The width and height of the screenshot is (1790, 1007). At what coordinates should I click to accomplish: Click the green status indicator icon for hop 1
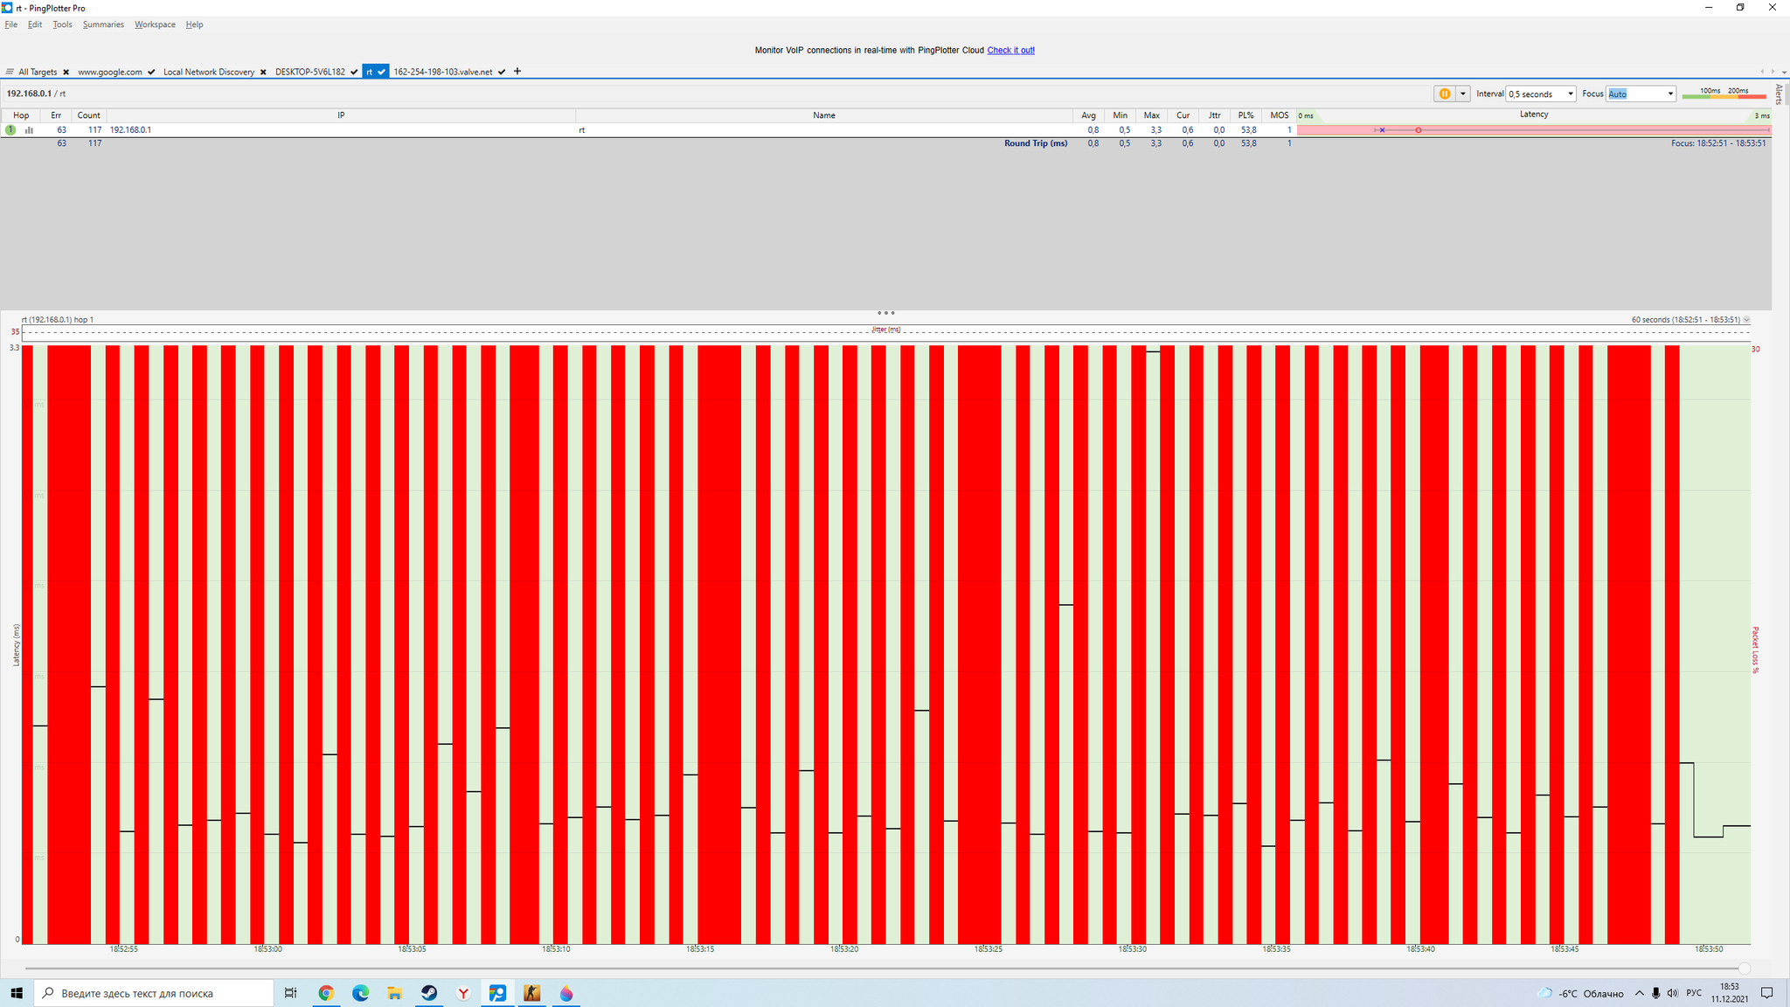[11, 129]
